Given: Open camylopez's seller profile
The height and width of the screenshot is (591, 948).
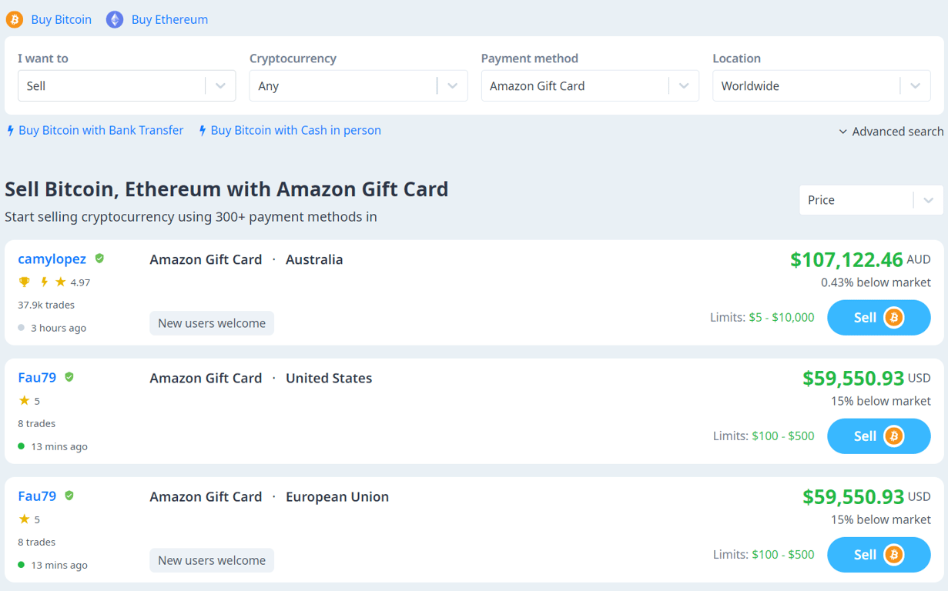Looking at the screenshot, I should [52, 259].
